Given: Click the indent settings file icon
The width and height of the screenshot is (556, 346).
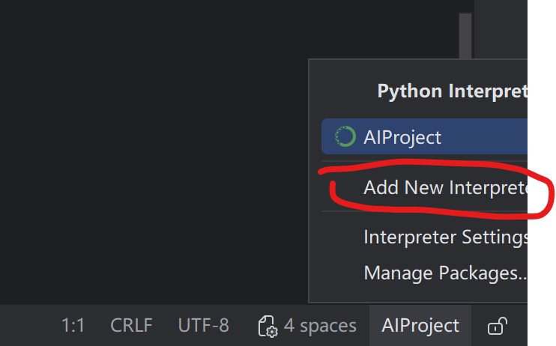Looking at the screenshot, I should click(268, 326).
